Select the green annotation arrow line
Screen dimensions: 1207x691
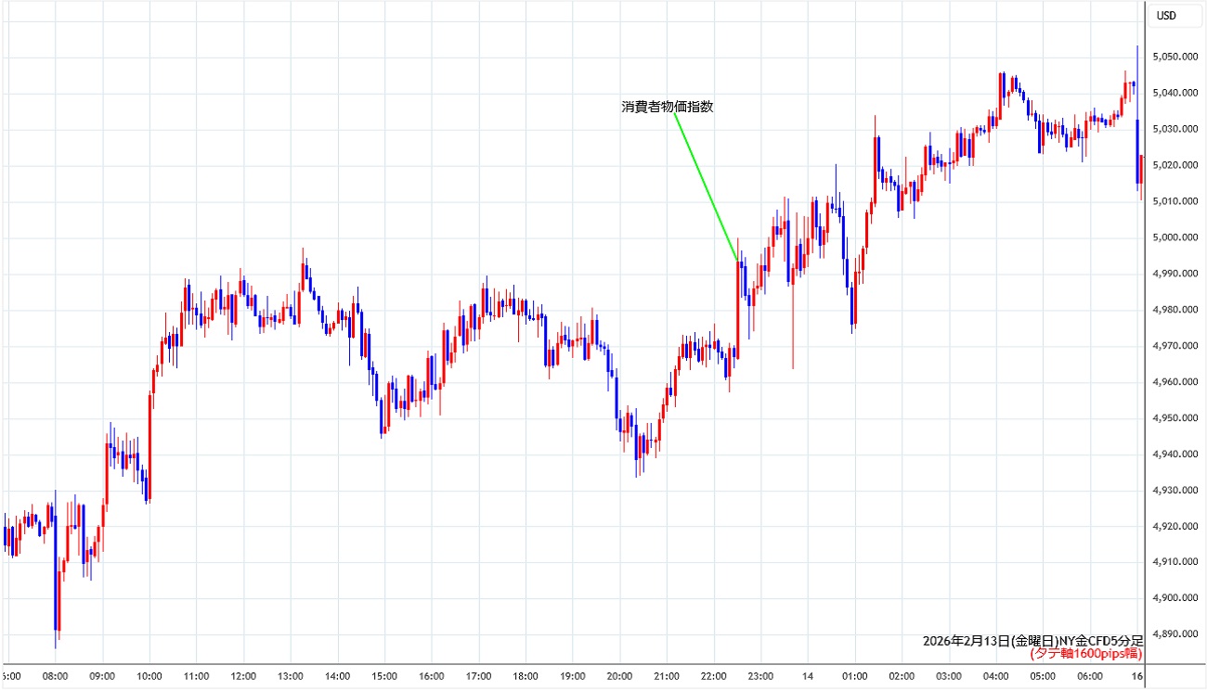[x=705, y=186]
